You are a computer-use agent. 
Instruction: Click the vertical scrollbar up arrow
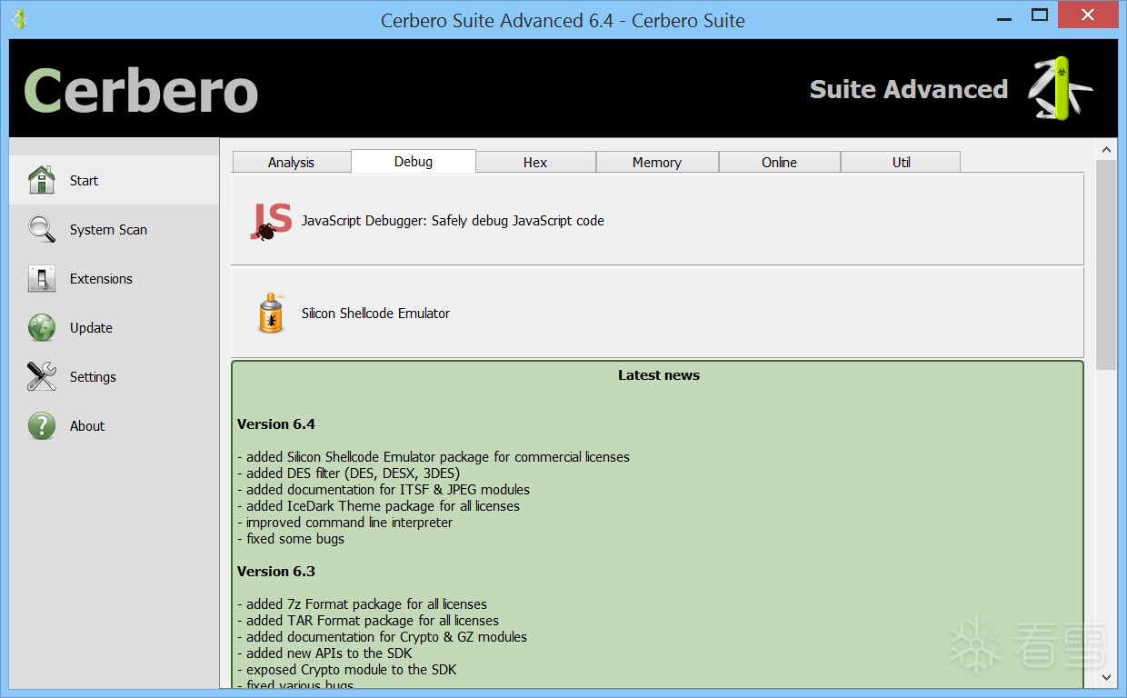[1106, 149]
